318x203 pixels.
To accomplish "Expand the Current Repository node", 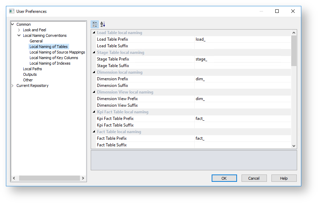I will tap(13, 86).
